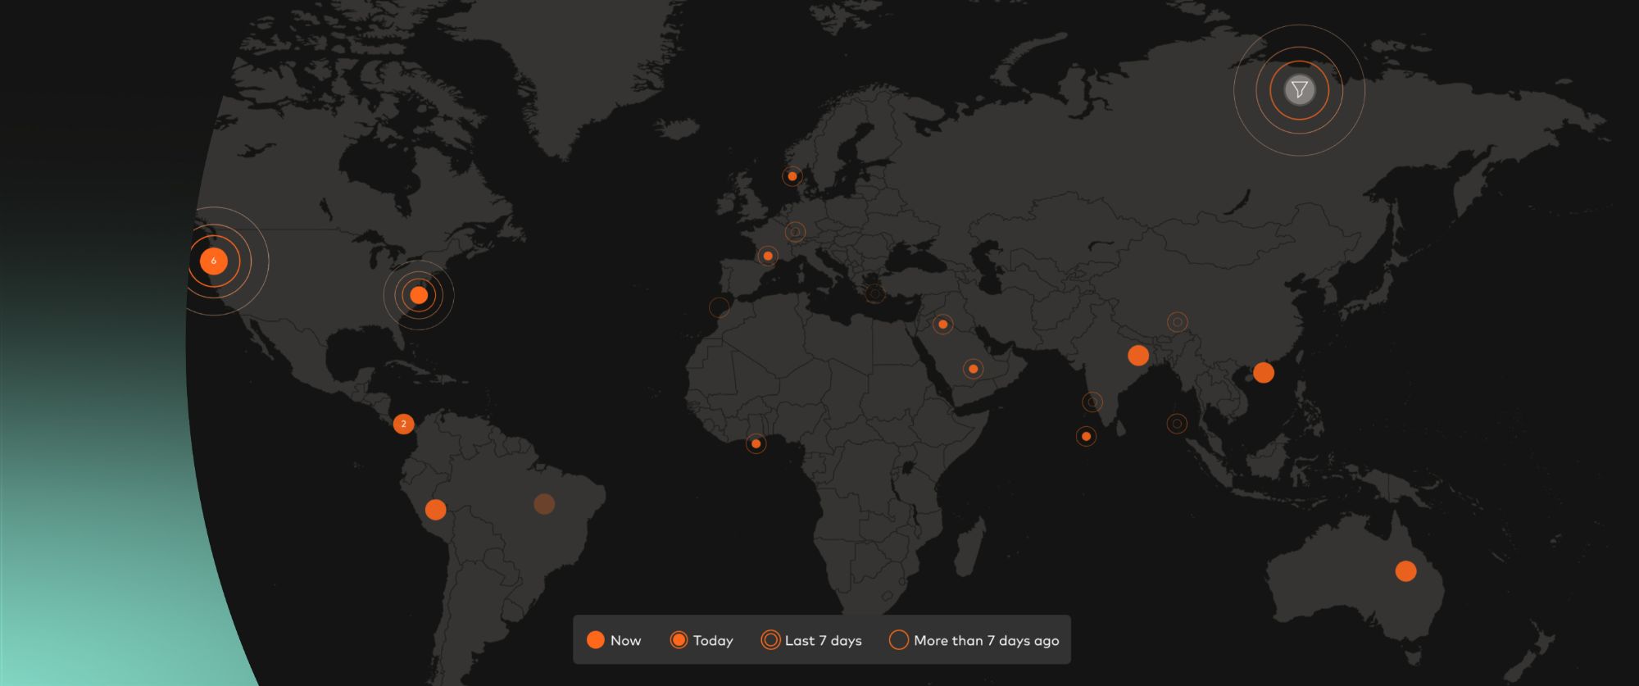Screen dimensions: 1639x686
Task: Click the filter funnel icon over Russia
Action: tap(1299, 90)
